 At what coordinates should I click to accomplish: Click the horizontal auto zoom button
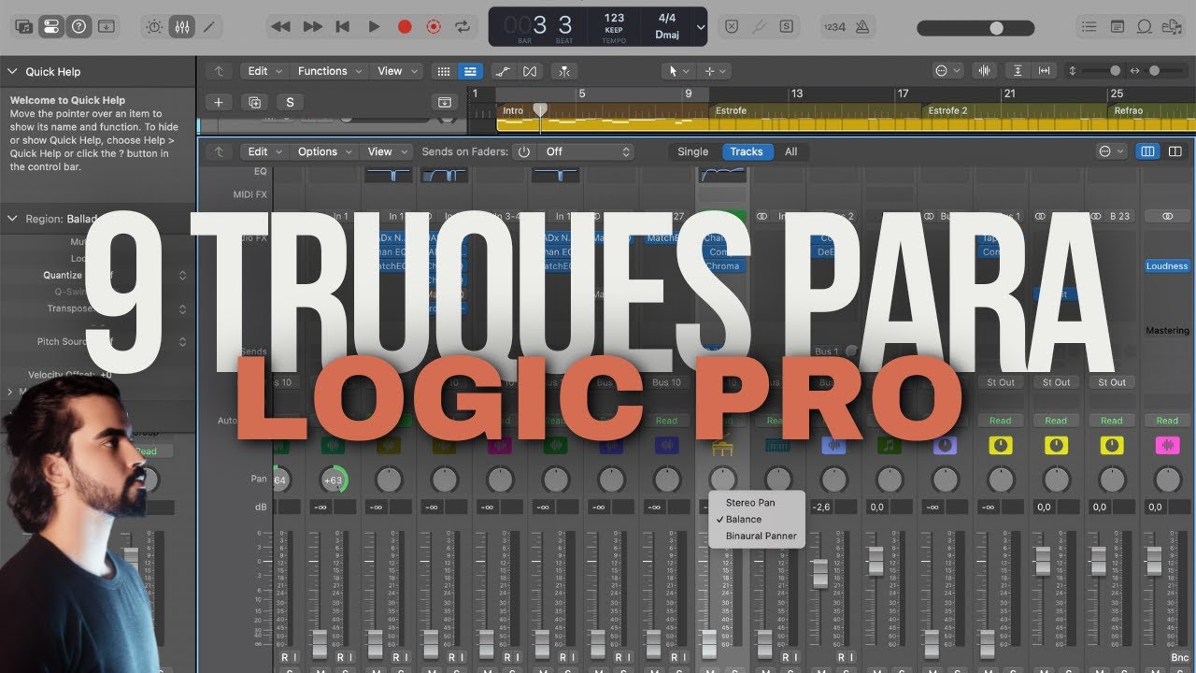(x=1044, y=71)
